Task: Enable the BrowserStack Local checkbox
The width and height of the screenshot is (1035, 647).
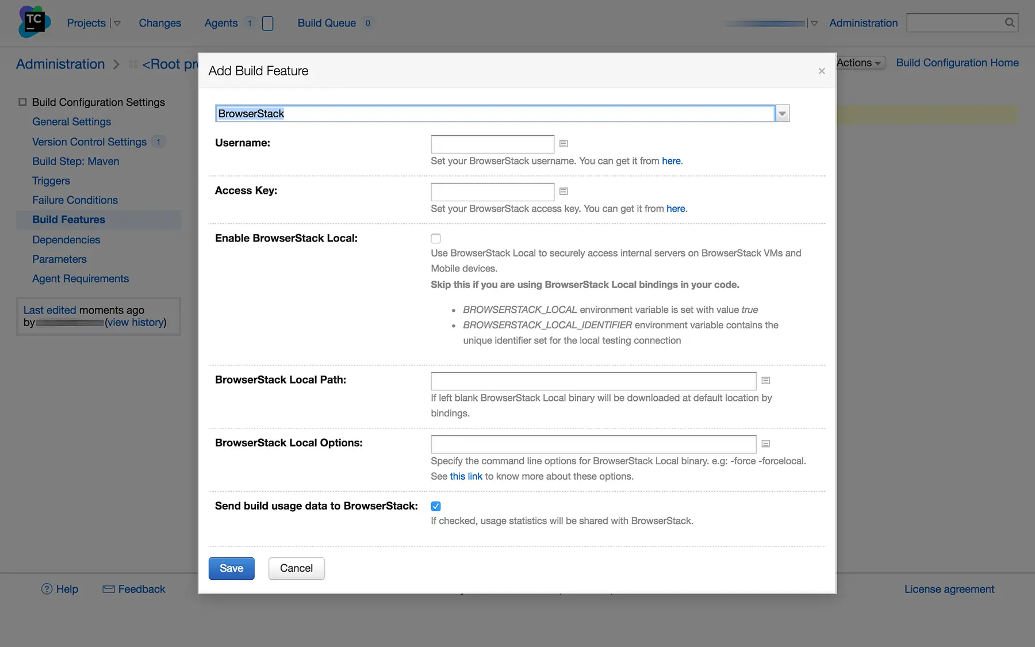Action: [436, 239]
